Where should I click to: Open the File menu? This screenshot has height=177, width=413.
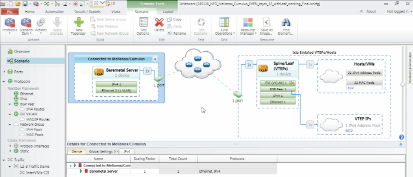point(10,12)
